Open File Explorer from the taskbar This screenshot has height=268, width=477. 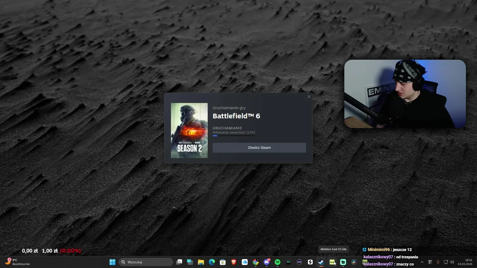tap(201, 262)
